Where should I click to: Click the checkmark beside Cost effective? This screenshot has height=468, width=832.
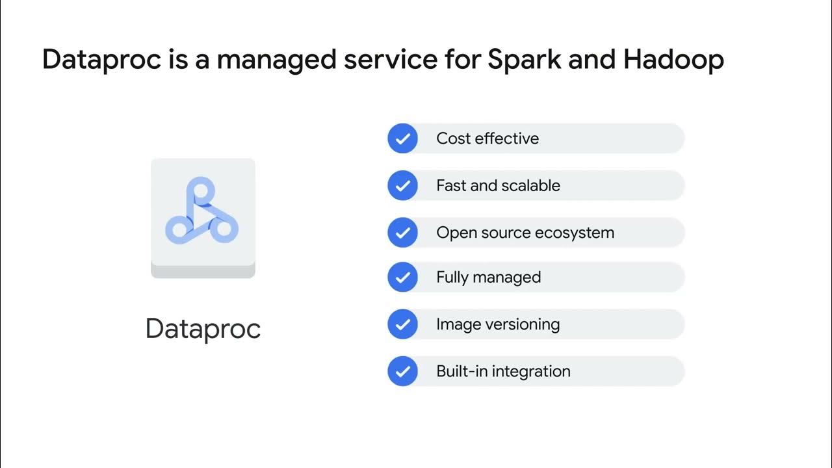(402, 138)
